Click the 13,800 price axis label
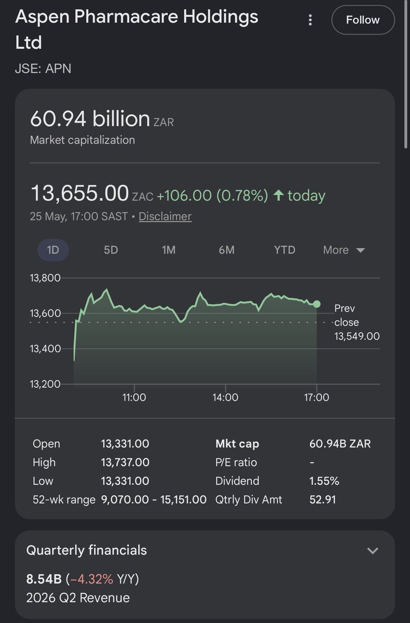The image size is (410, 623). click(x=45, y=278)
